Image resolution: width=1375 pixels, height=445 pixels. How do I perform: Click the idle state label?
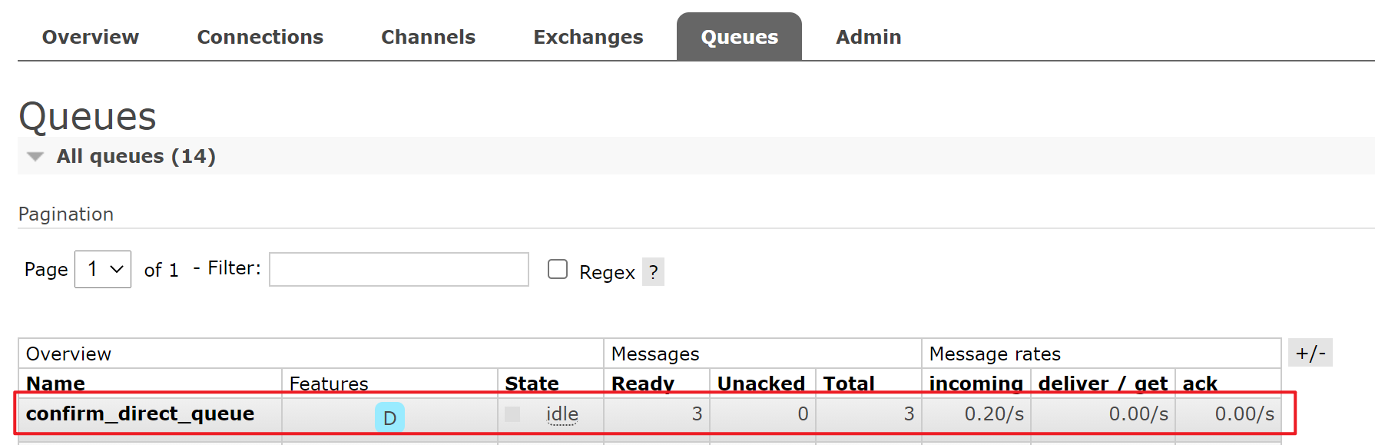point(562,414)
